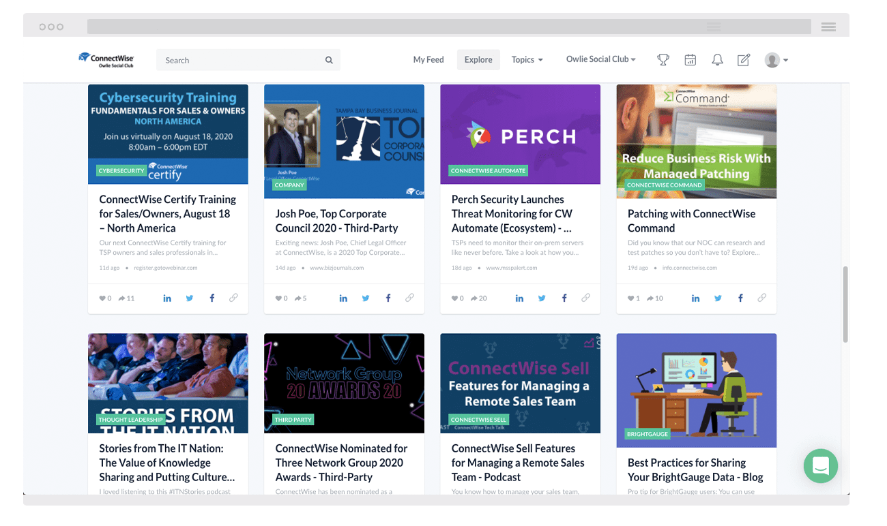This screenshot has width=887, height=526.
Task: Click the CONNECTWISE AUTOMATE tag
Action: point(489,171)
